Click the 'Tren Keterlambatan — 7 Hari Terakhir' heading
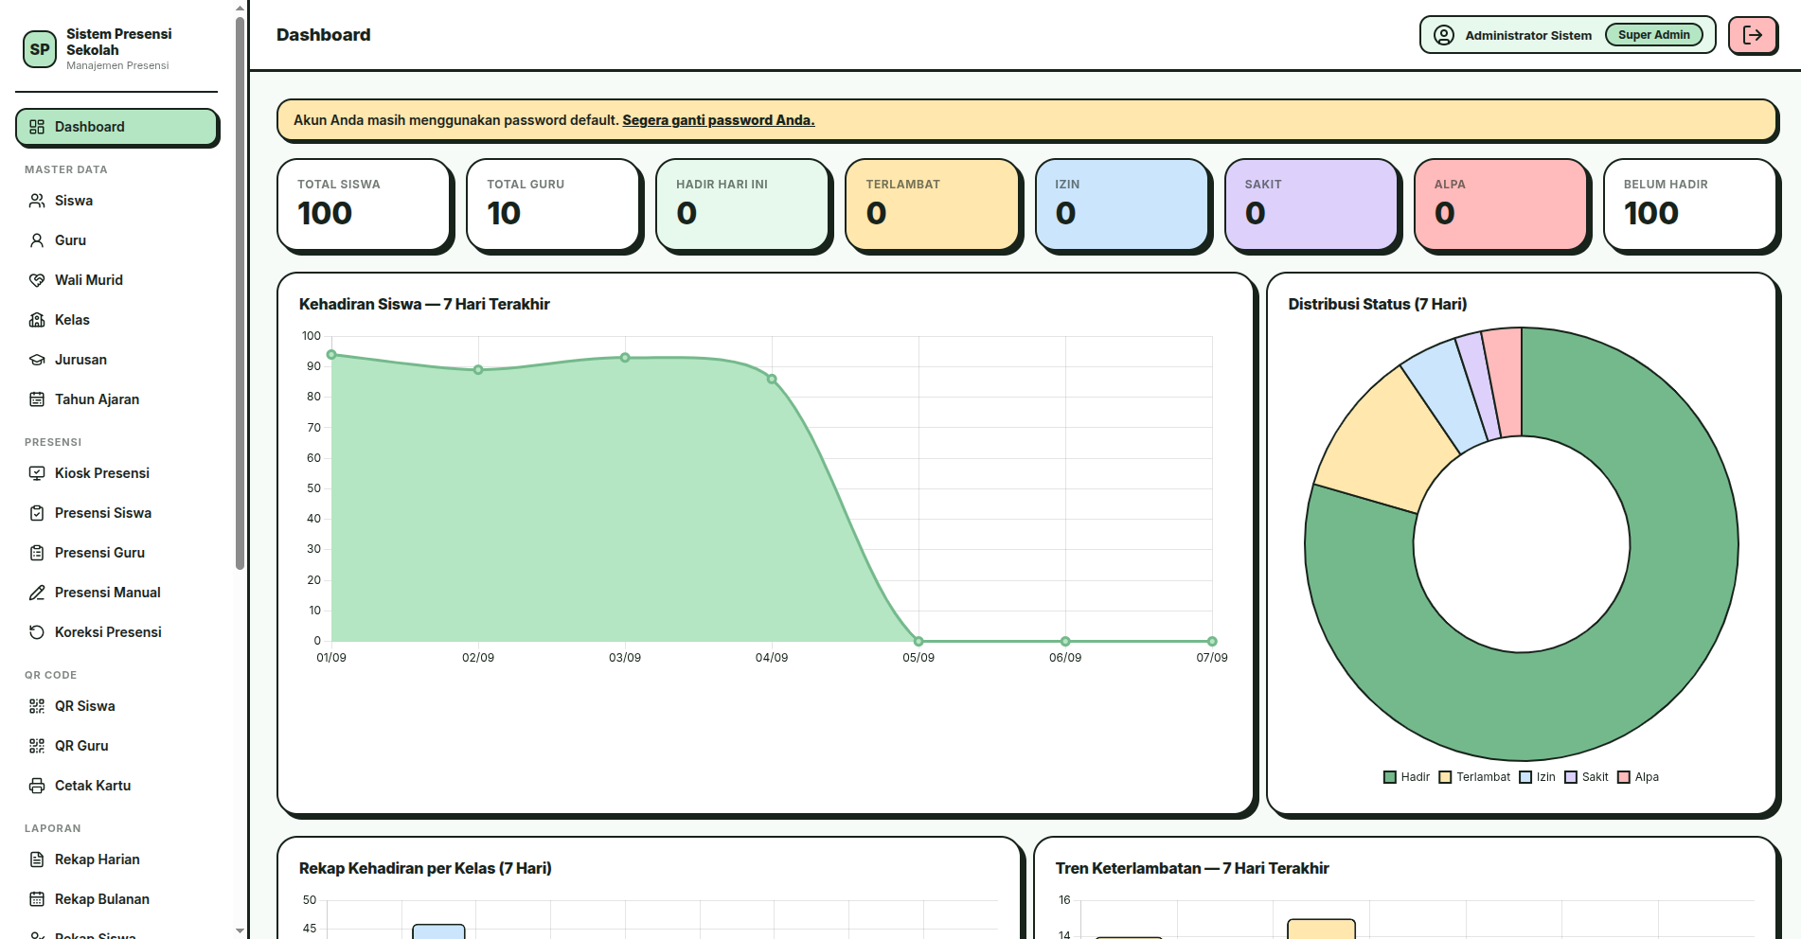The height and width of the screenshot is (939, 1801). (1192, 868)
